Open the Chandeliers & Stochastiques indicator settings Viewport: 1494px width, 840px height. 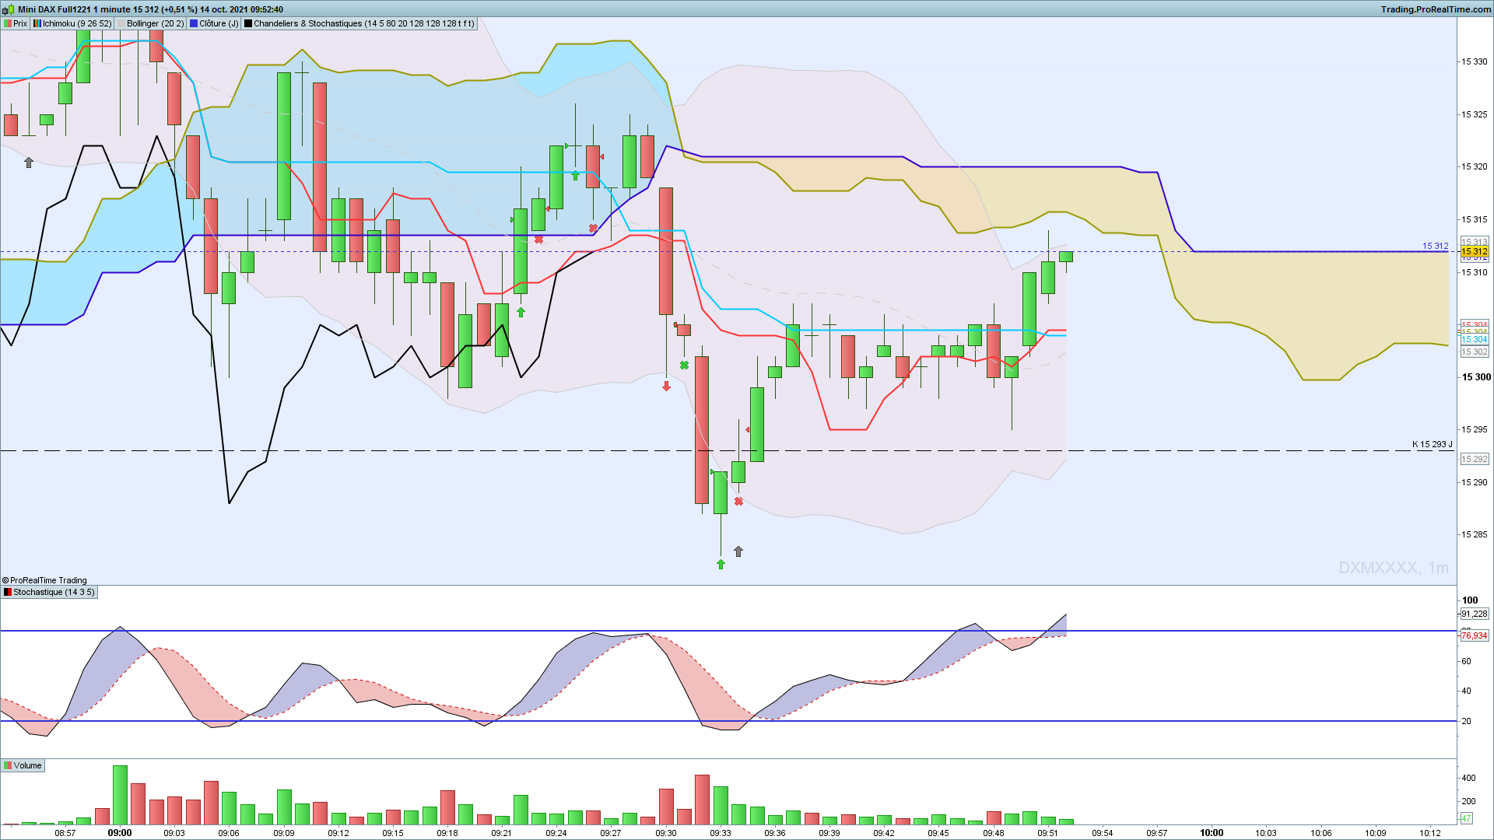click(x=359, y=23)
